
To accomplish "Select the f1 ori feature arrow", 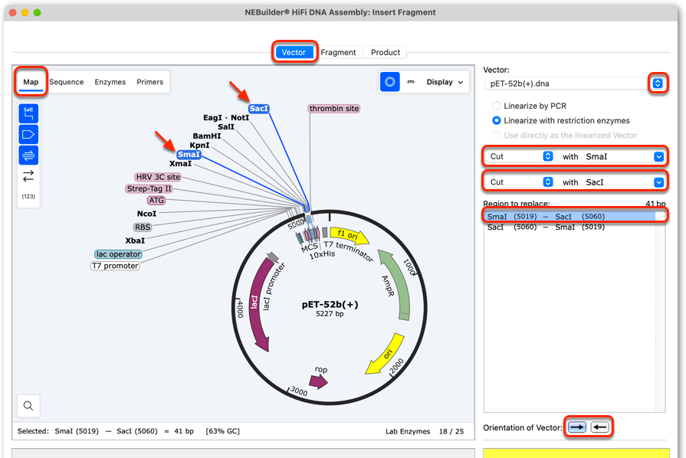I will 349,235.
